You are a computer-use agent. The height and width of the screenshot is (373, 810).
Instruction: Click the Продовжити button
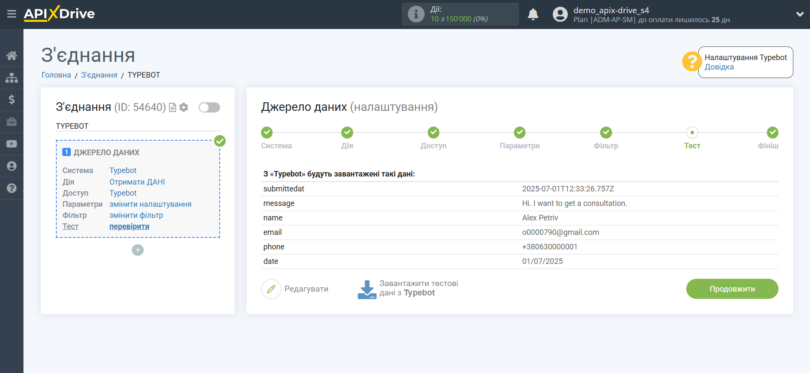[x=732, y=289]
